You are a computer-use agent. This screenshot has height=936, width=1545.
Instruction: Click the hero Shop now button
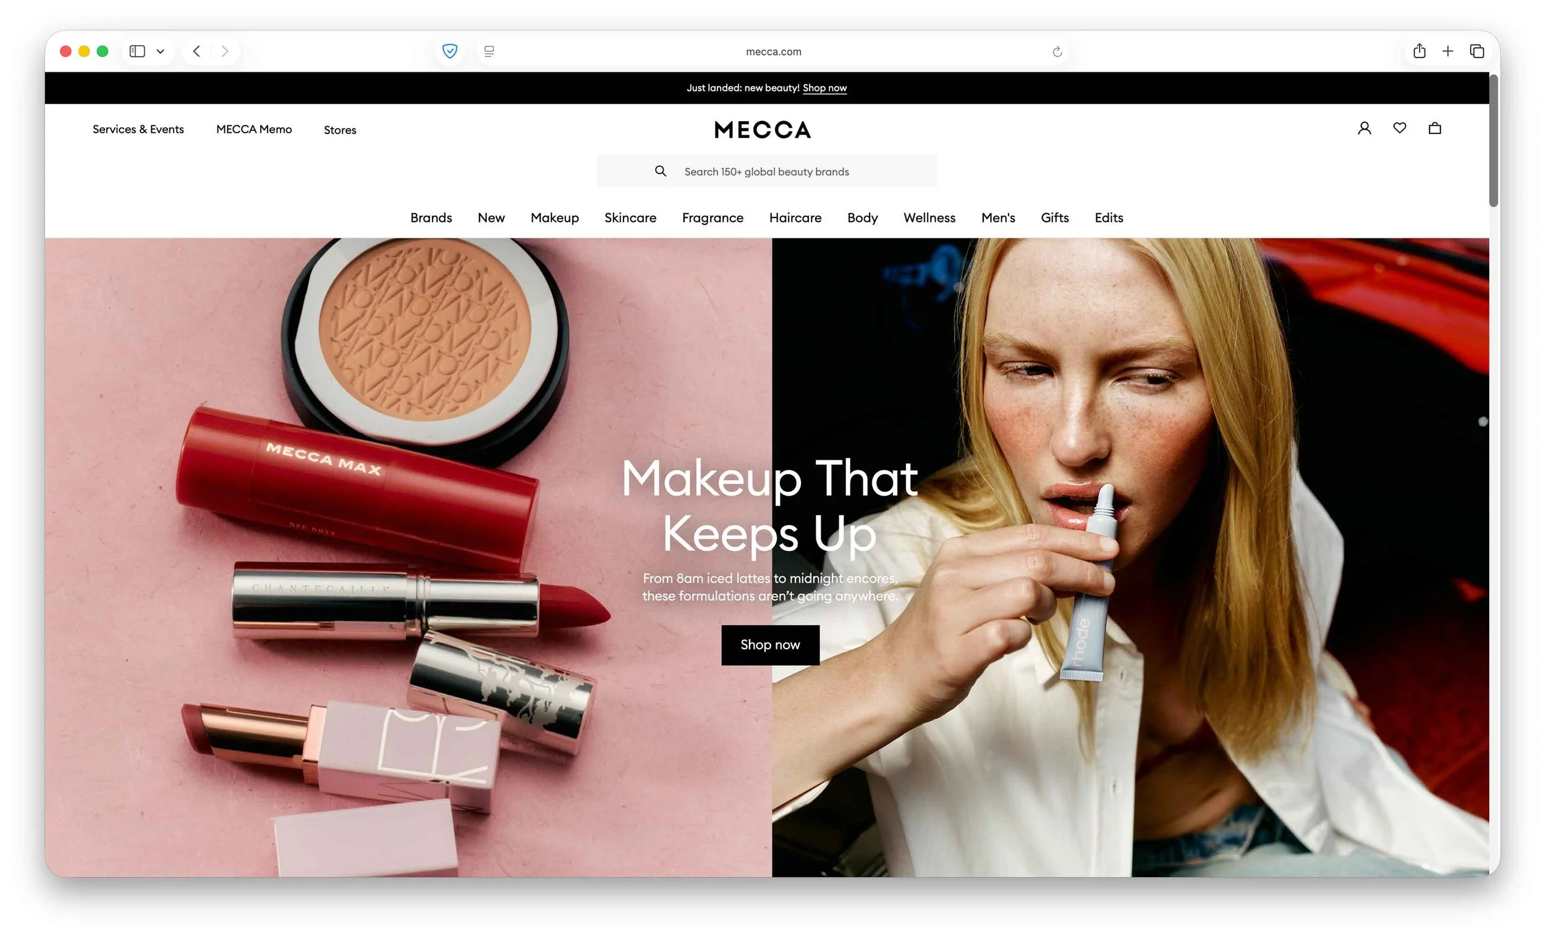(x=769, y=644)
